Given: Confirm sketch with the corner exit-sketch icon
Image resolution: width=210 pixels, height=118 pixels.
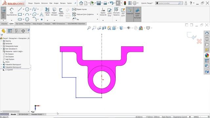Looking at the screenshot, I should (x=192, y=36).
